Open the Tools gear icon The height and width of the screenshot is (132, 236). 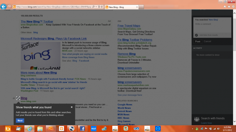pyautogui.click(x=233, y=6)
